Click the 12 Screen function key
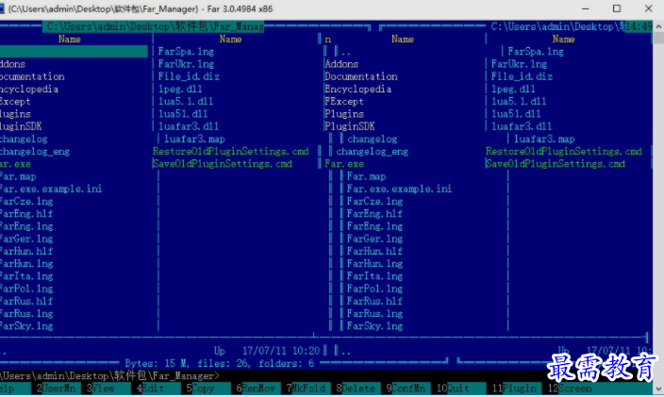This screenshot has height=397, width=664. coord(570,389)
